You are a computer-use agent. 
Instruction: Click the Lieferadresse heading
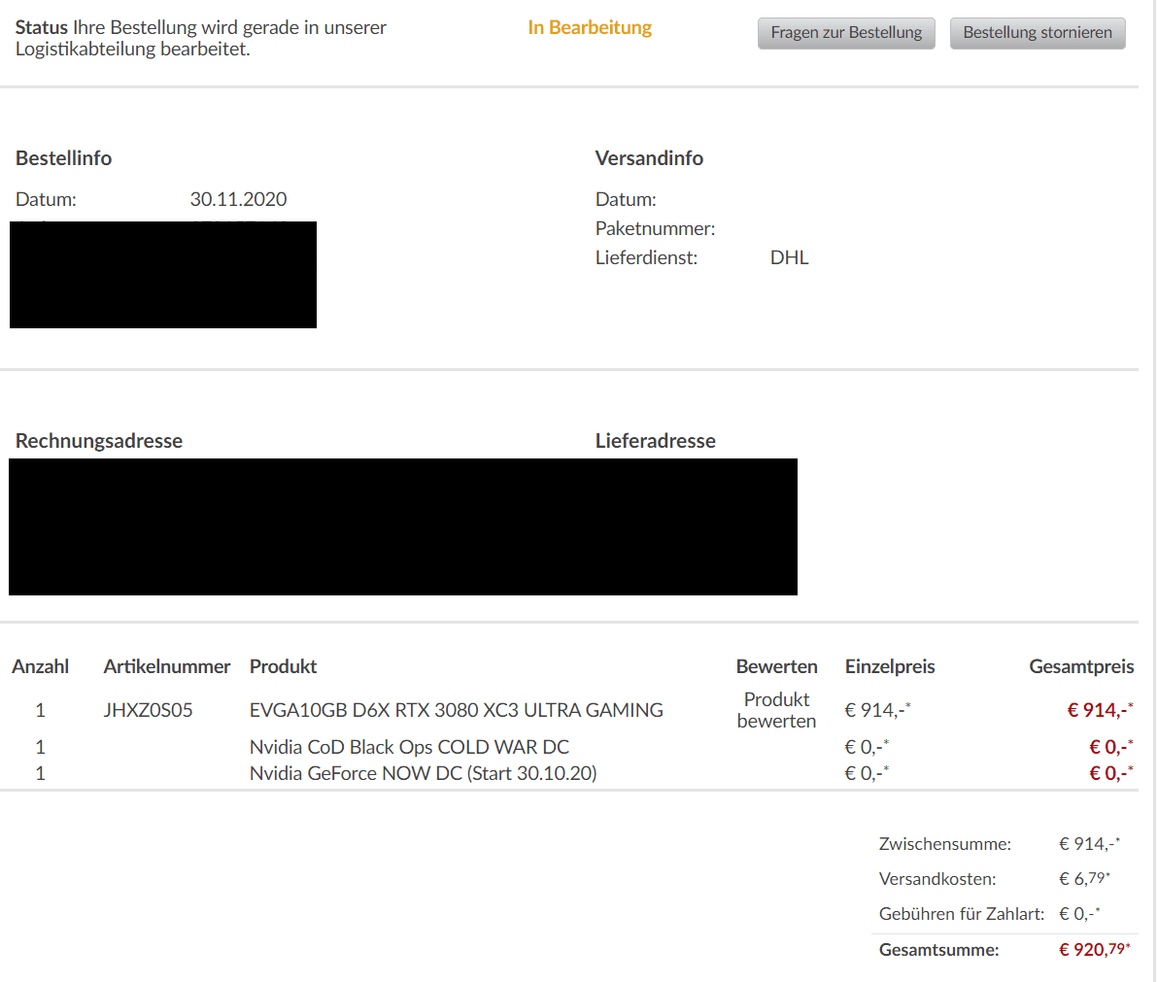tap(656, 441)
